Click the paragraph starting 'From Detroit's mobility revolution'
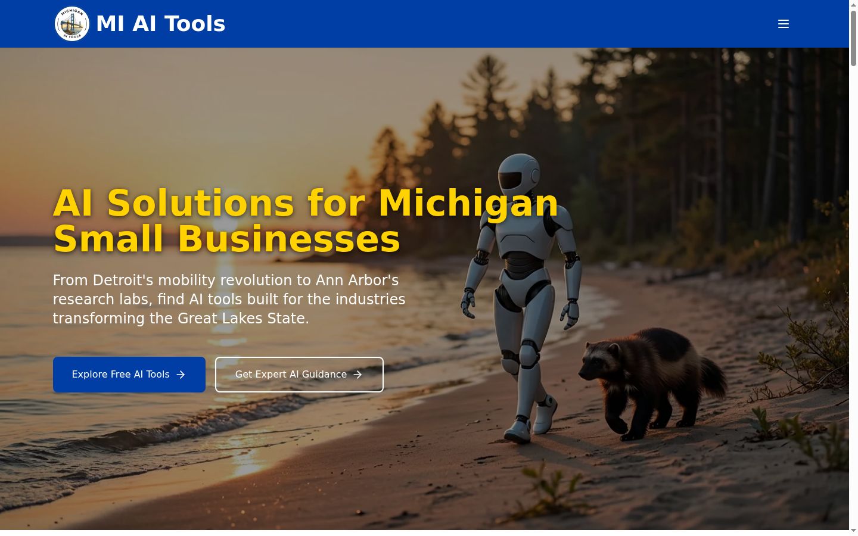Screen dimensions: 858x536 (229, 299)
